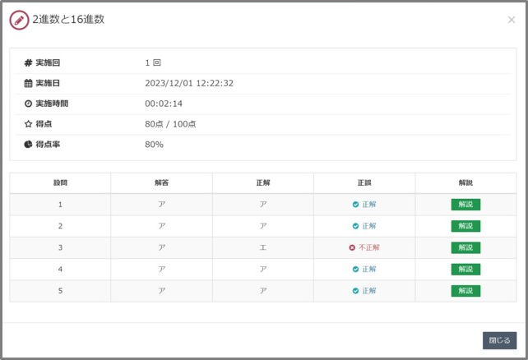Click the star icon next to 得点
This screenshot has height=360, width=528.
point(28,124)
